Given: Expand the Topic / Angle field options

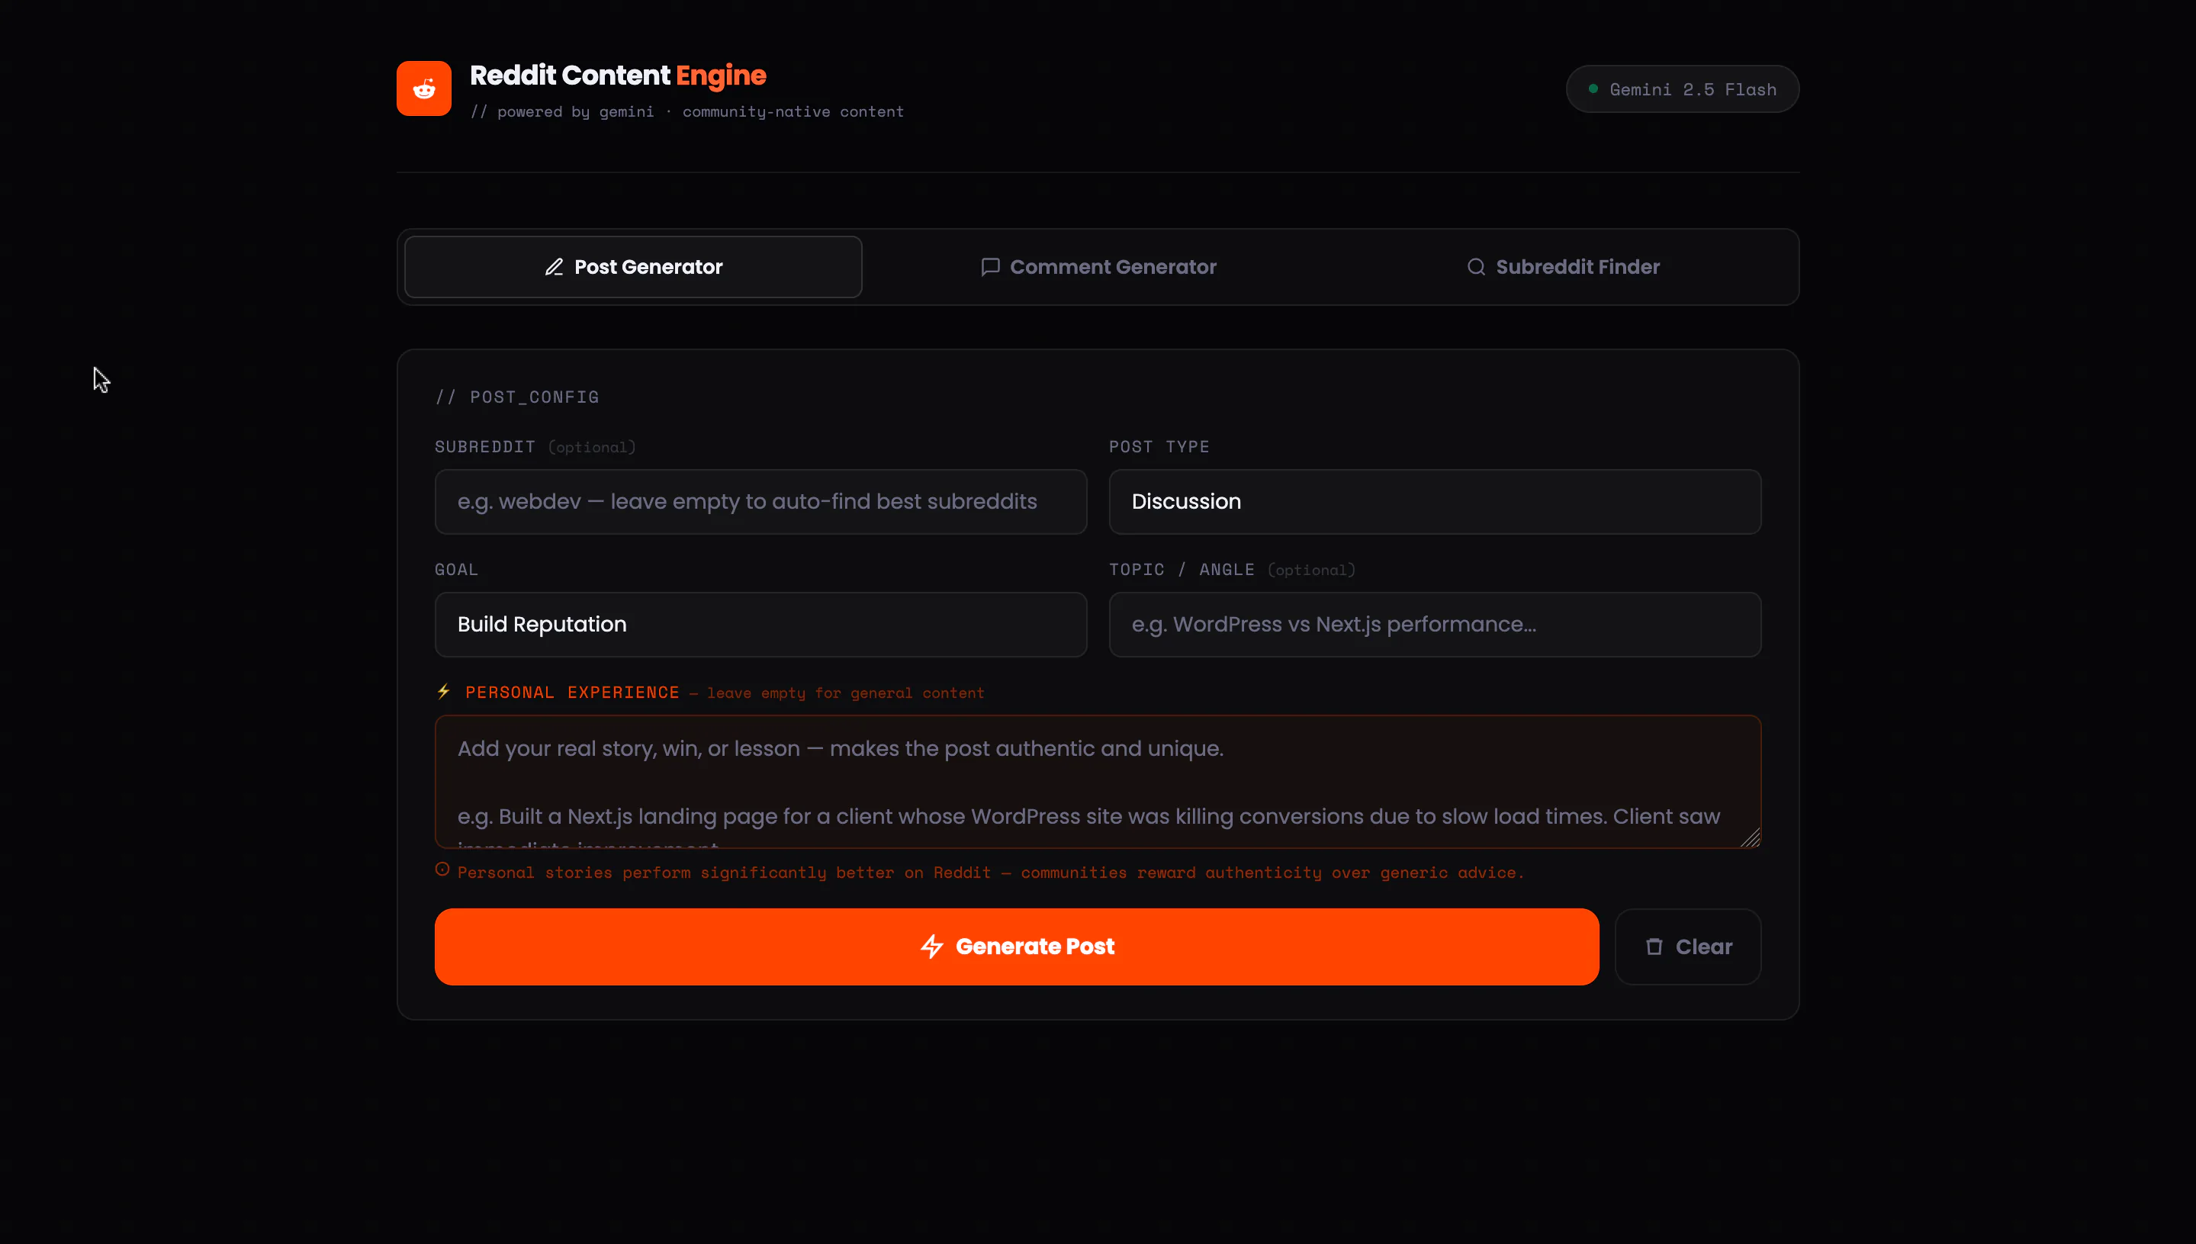Looking at the screenshot, I should [1434, 625].
